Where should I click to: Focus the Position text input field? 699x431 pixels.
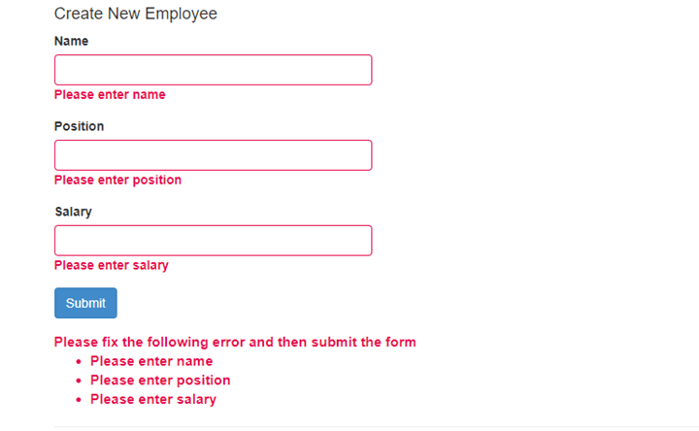[213, 155]
